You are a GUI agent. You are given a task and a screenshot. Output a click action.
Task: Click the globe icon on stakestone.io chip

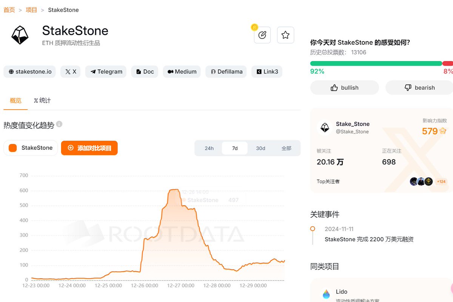coord(11,72)
